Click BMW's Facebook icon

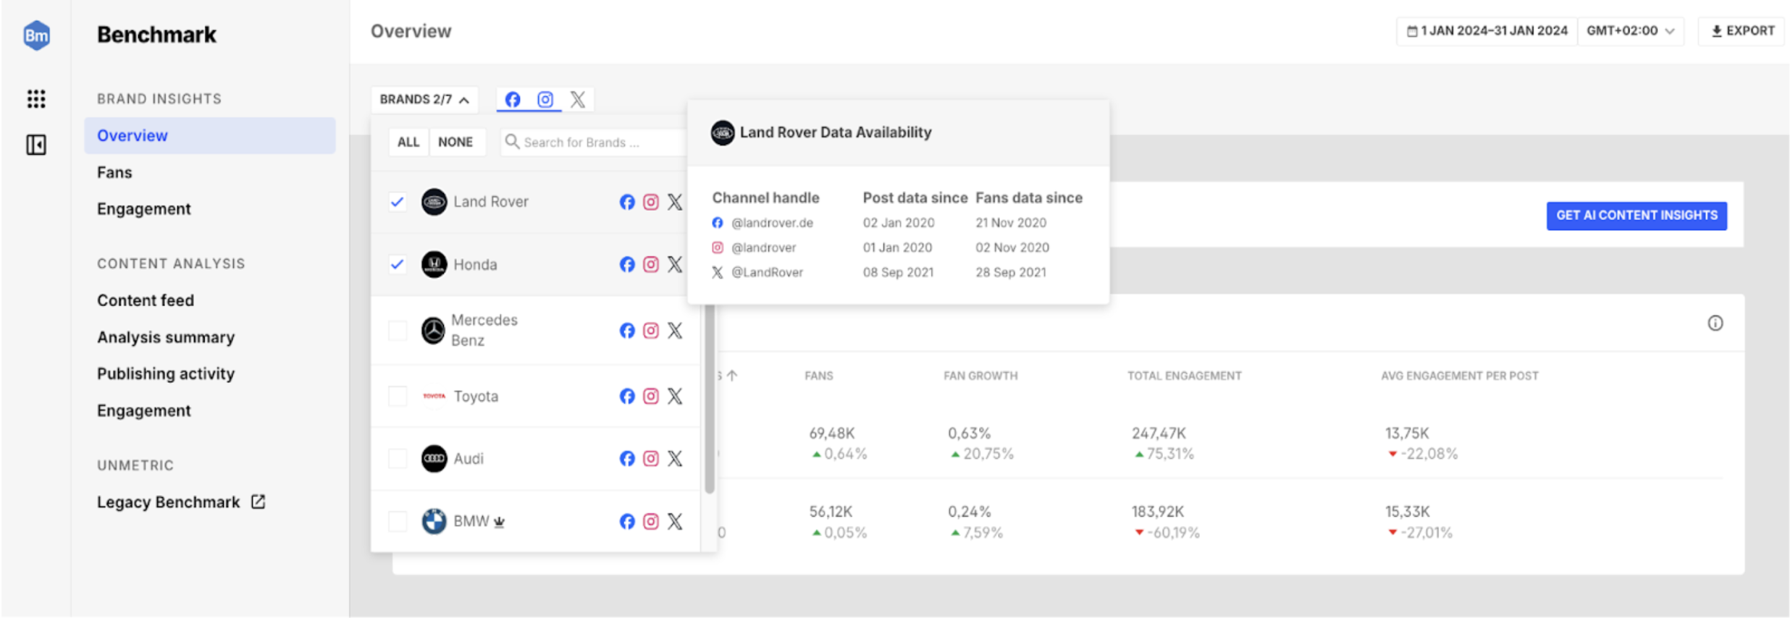(627, 521)
